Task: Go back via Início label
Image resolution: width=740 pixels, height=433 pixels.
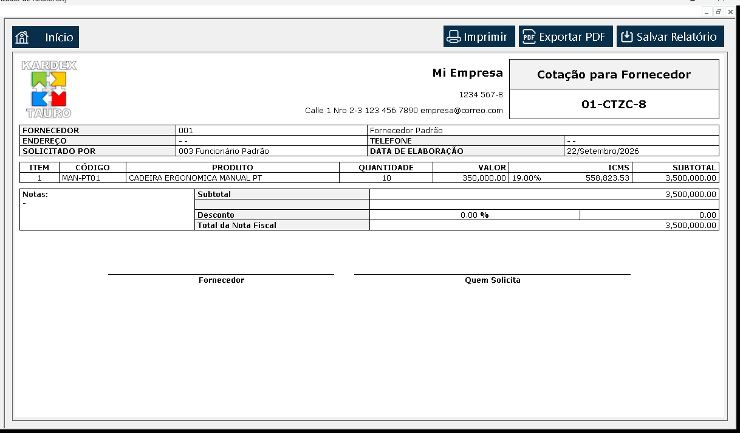Action: tap(59, 37)
